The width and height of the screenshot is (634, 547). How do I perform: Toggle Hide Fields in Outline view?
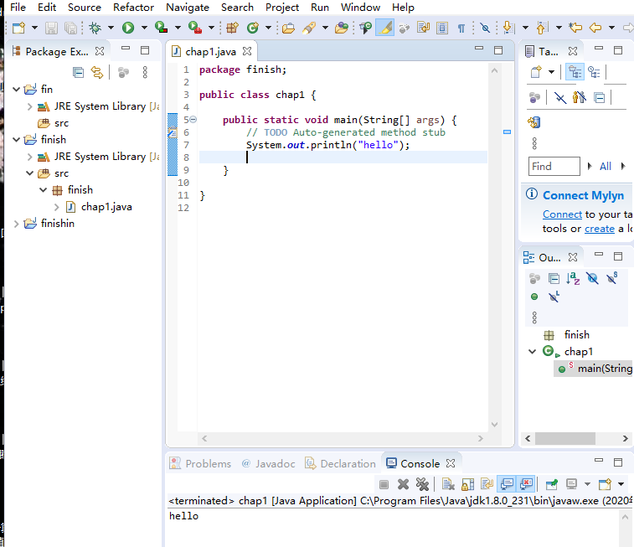593,278
